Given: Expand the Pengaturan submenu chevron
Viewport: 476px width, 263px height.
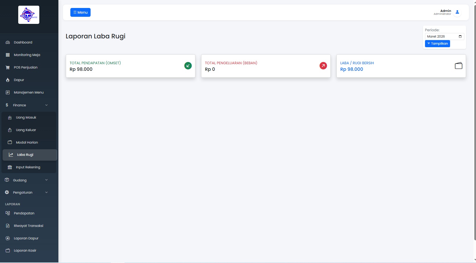Looking at the screenshot, I should click(x=46, y=192).
